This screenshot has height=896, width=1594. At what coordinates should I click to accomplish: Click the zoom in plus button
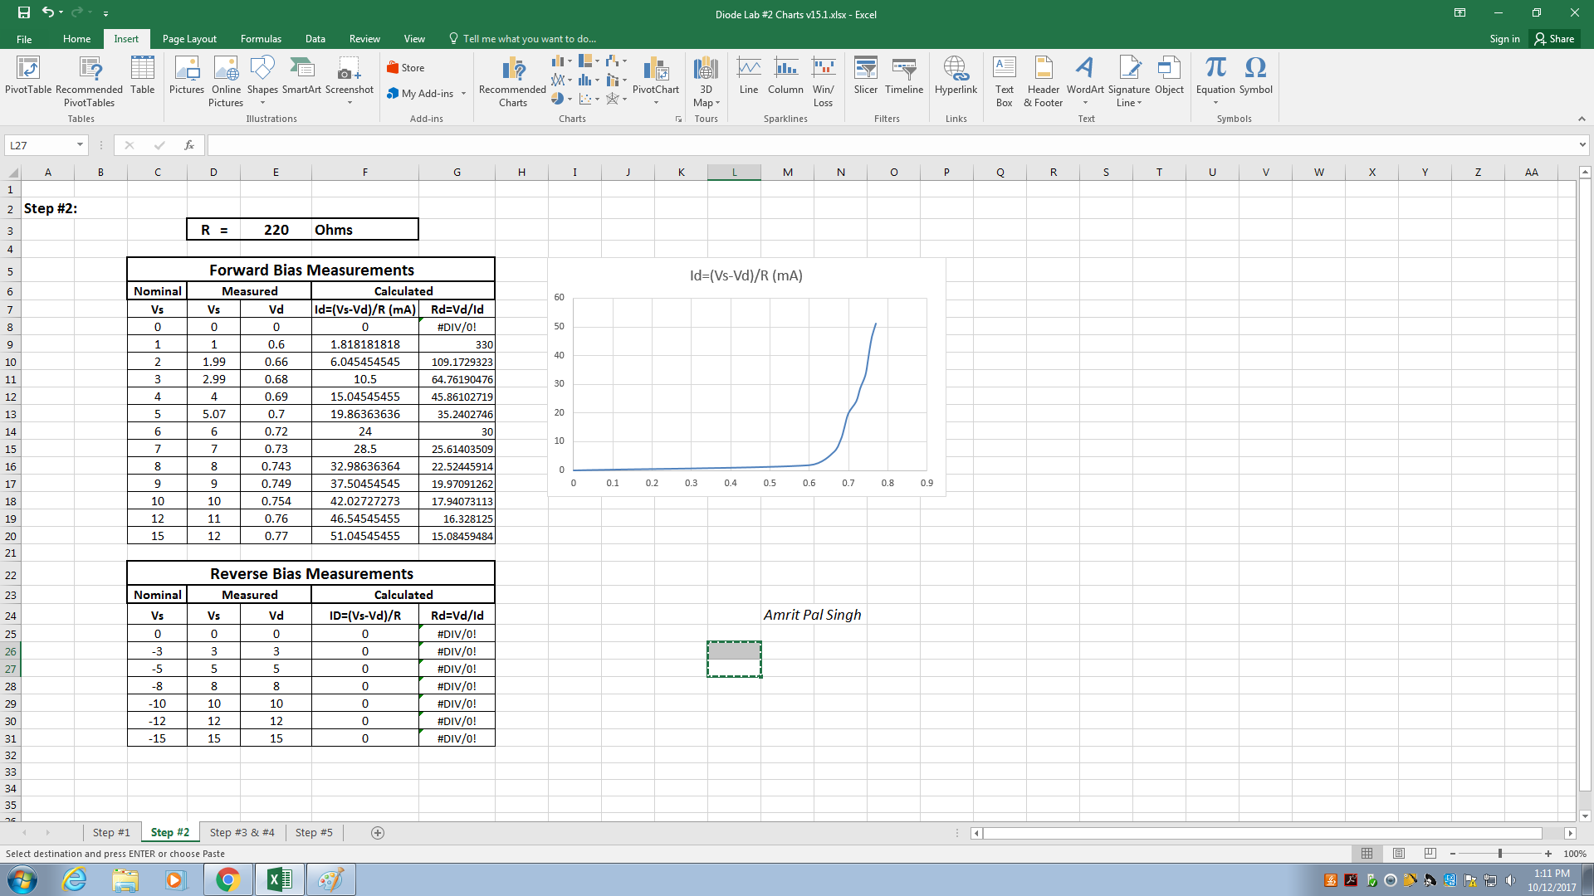pos(1548,854)
